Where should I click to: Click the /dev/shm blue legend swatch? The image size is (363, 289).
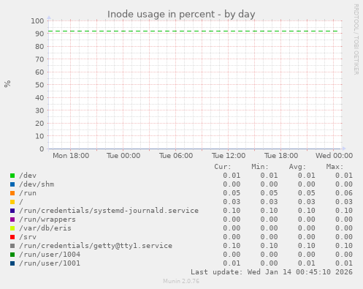[12, 184]
